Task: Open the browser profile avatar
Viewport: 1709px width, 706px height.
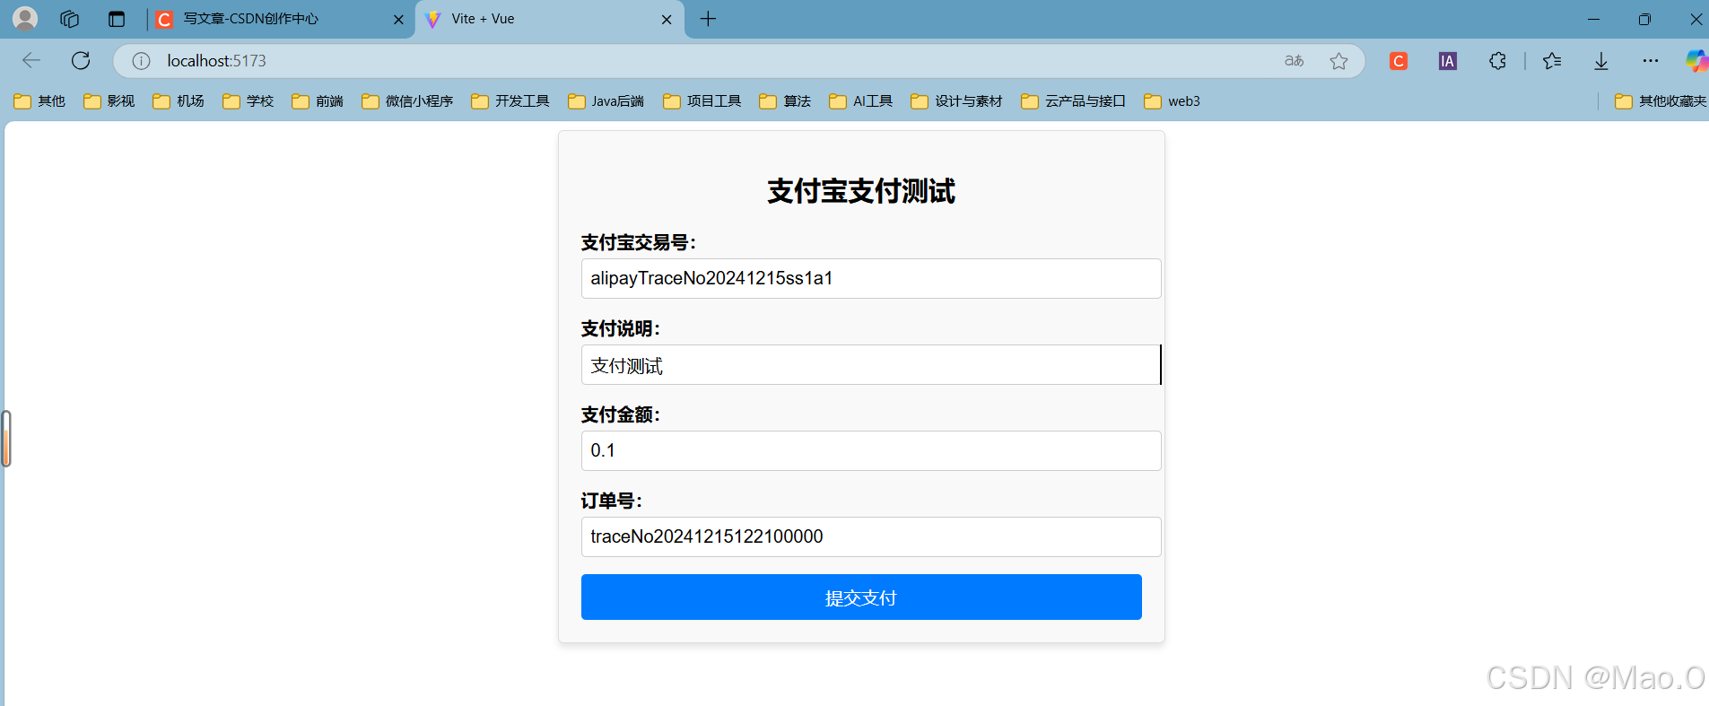Action: pyautogui.click(x=25, y=19)
